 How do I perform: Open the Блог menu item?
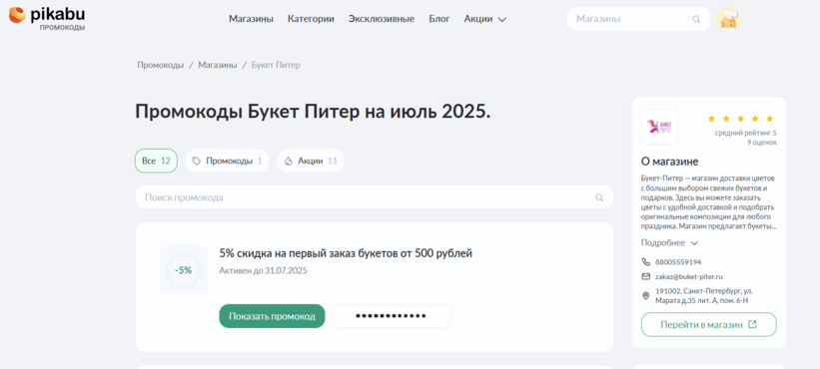pyautogui.click(x=439, y=19)
